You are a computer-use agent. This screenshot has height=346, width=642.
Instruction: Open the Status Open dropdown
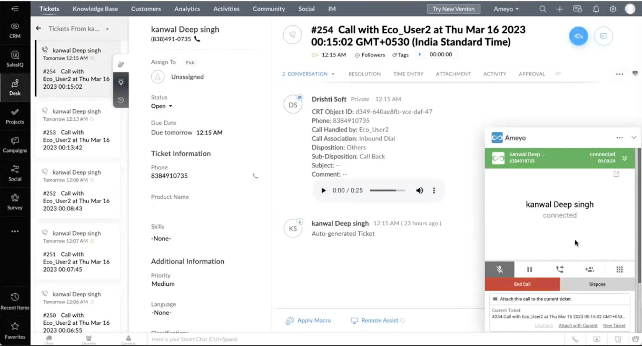tap(162, 106)
